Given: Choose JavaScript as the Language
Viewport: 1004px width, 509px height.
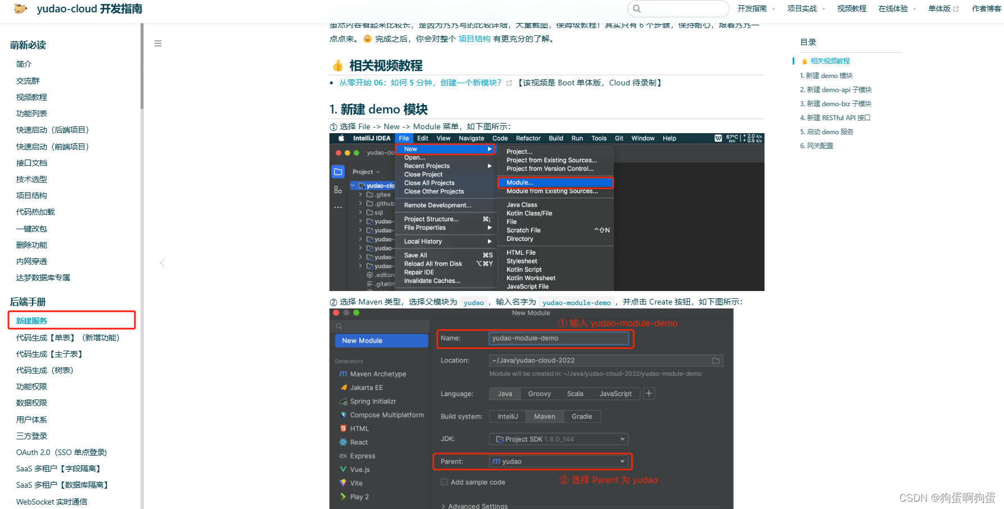Looking at the screenshot, I should click(616, 394).
